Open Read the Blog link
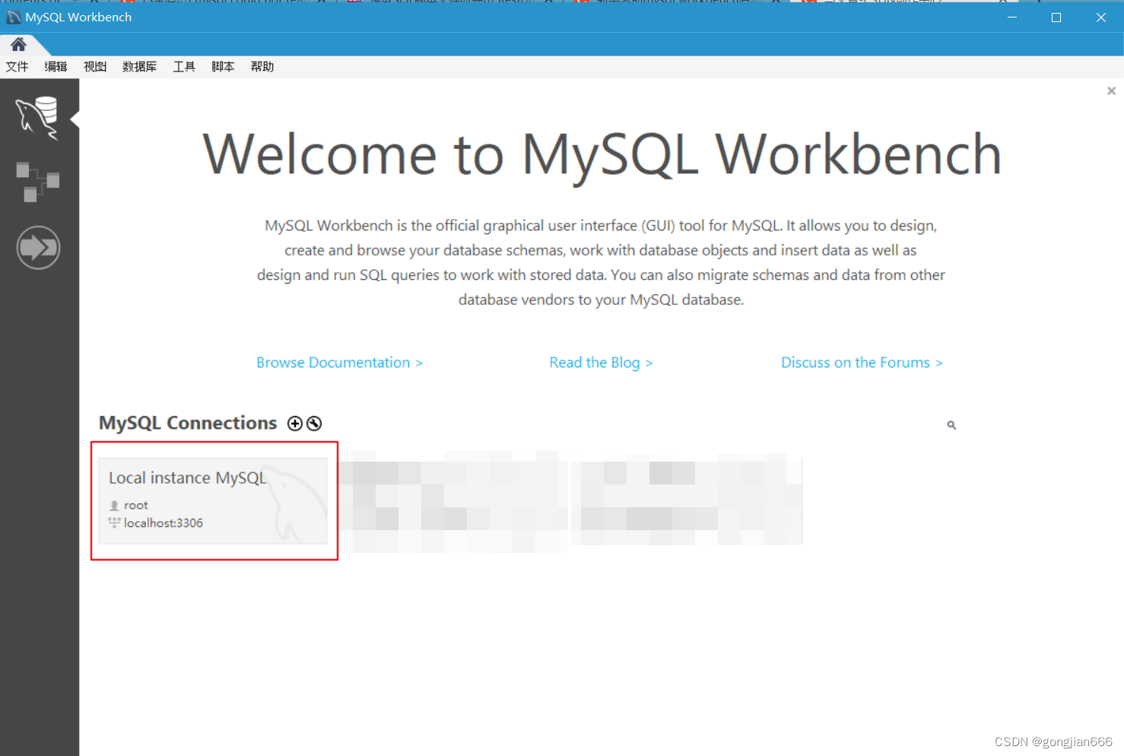The image size is (1124, 756). 601,363
